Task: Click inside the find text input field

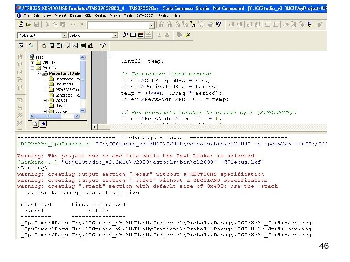Action: 119,25
